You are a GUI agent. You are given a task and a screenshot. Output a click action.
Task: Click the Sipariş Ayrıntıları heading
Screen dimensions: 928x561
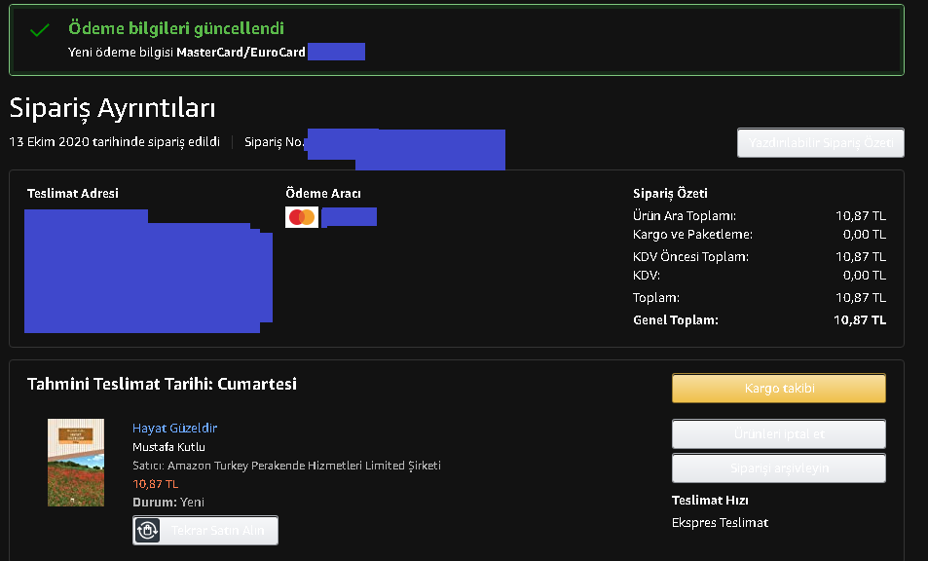pyautogui.click(x=112, y=108)
